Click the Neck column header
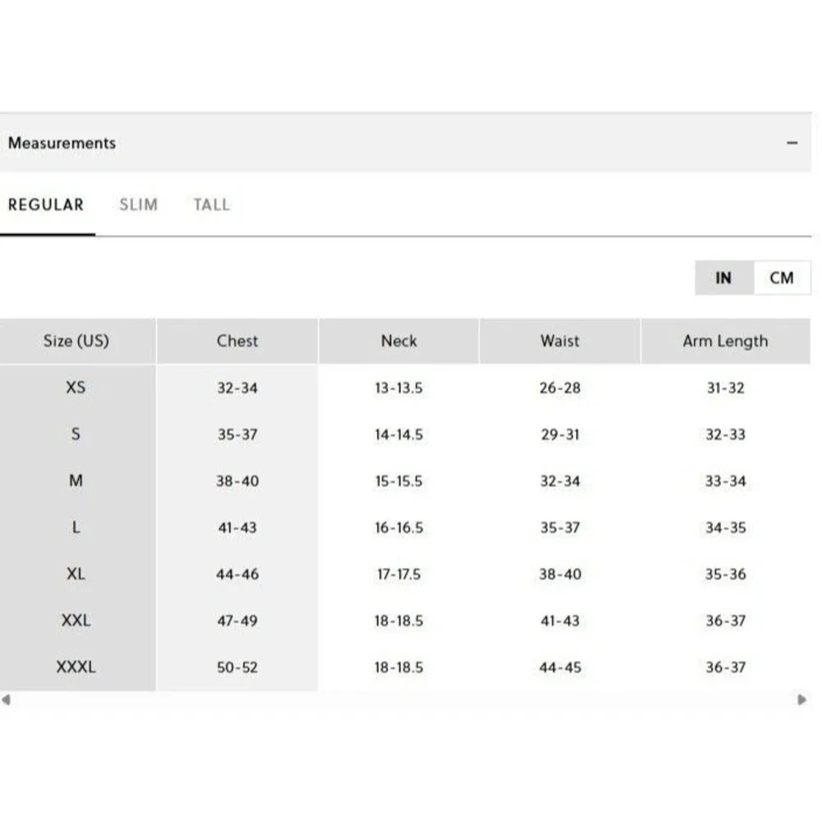822x822 pixels. [399, 341]
